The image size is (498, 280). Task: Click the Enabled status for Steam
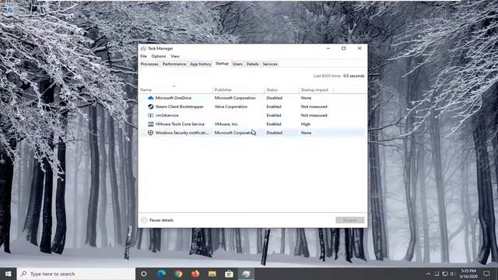pos(274,107)
